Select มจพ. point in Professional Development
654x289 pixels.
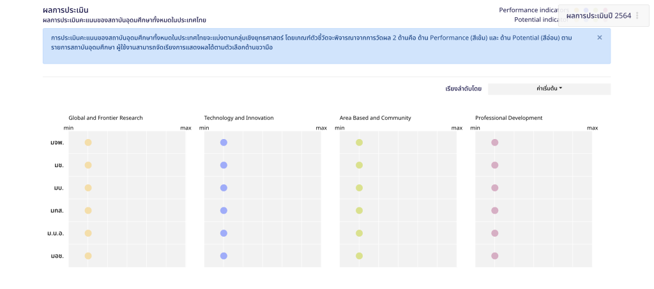495,142
